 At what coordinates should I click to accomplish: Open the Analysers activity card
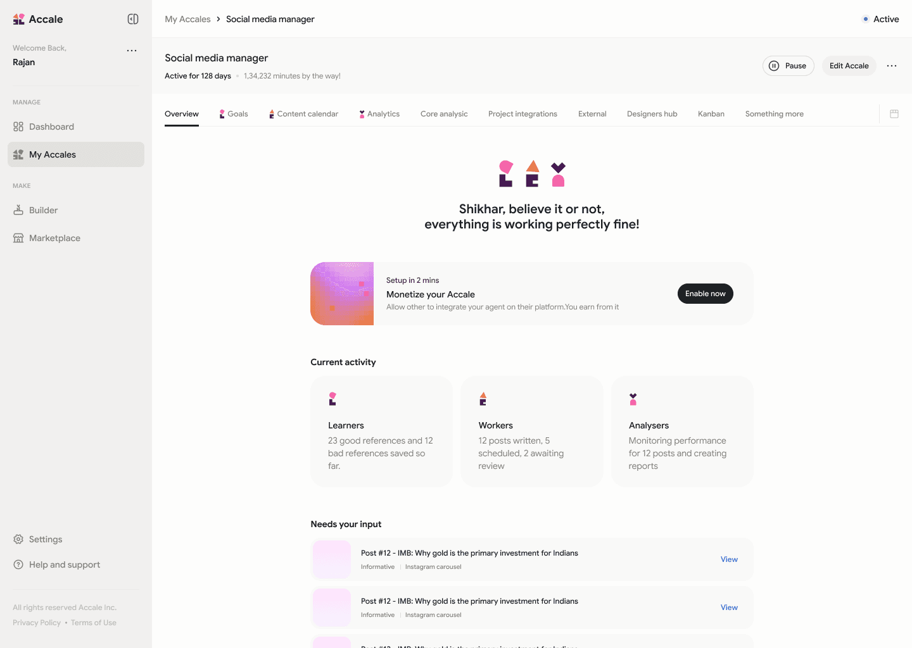[x=682, y=432]
